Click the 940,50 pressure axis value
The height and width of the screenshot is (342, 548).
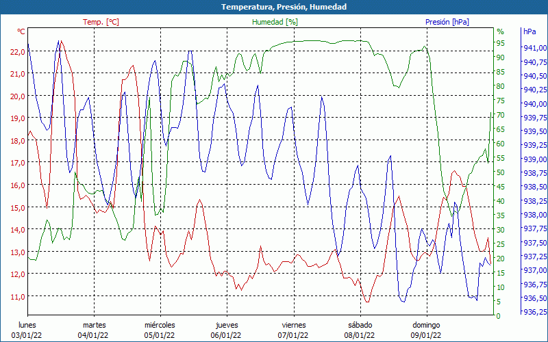[535, 76]
